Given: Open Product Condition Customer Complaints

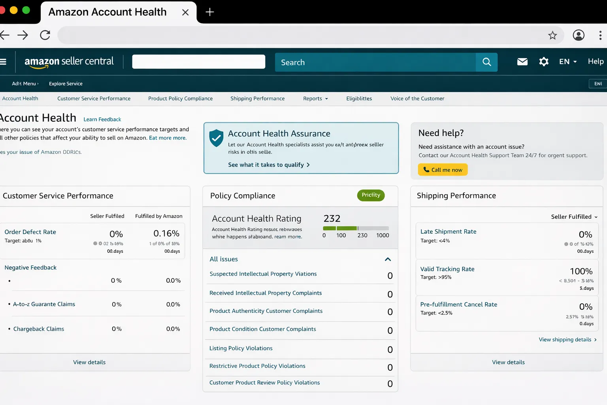Looking at the screenshot, I should point(263,329).
